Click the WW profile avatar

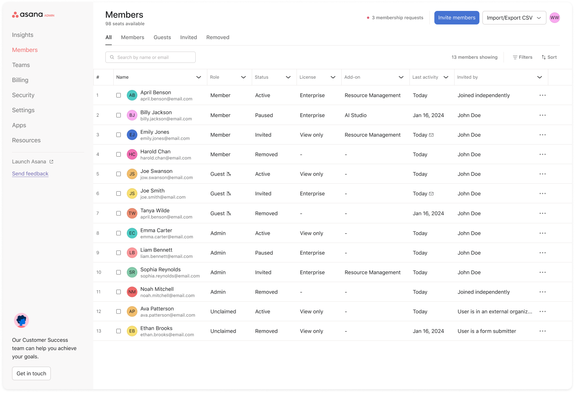[x=554, y=18]
